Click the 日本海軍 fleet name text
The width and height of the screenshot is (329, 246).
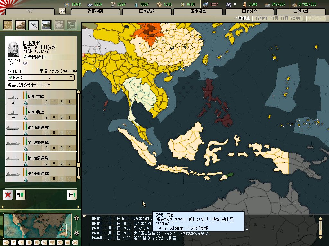[31, 43]
